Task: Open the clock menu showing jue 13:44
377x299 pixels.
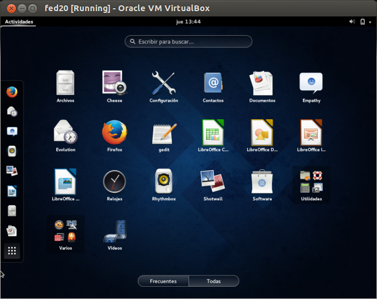Action: click(x=188, y=22)
